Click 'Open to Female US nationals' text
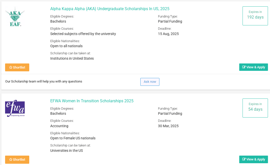Image resolution: width=270 pixels, height=165 pixels. 73,138
